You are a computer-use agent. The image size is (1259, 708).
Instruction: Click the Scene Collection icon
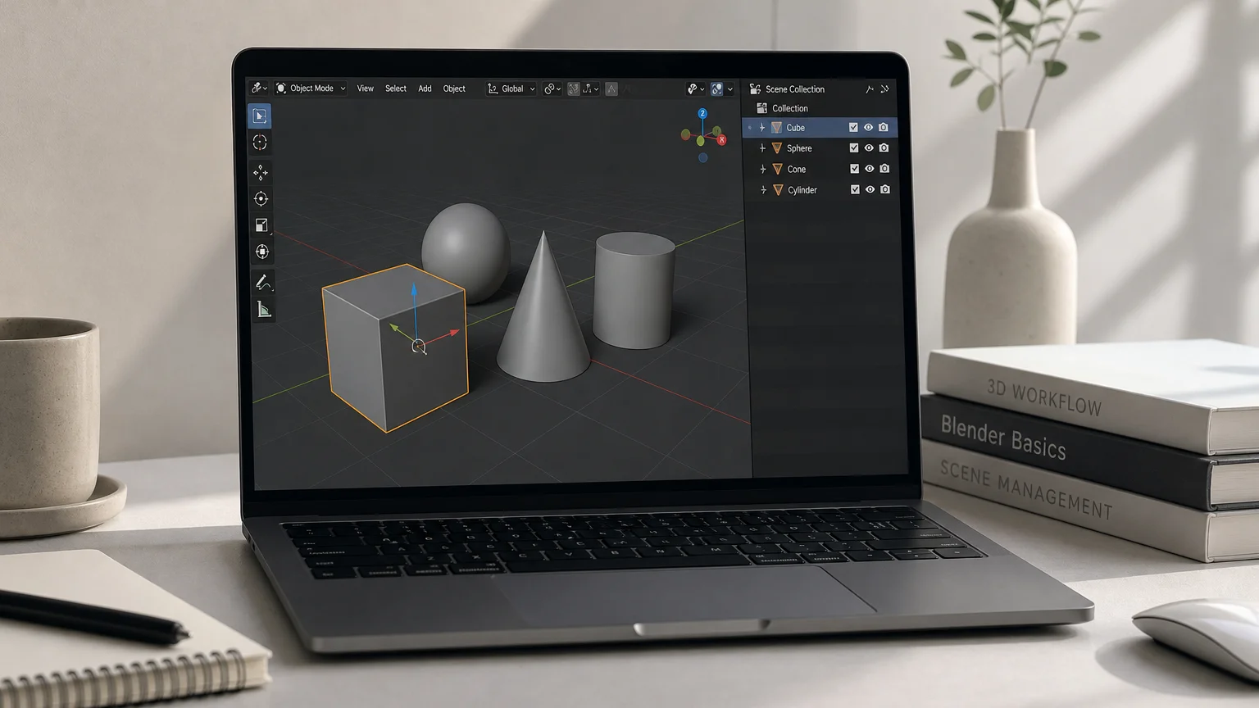point(755,88)
